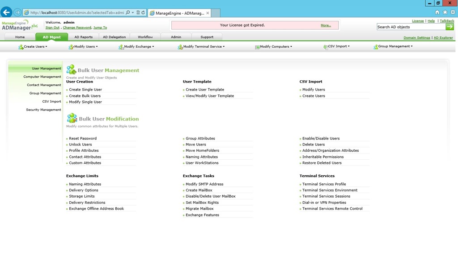Viewport: 458px width, 273px height.
Task: Open the address bar dropdown arrow
Action: pos(133,12)
